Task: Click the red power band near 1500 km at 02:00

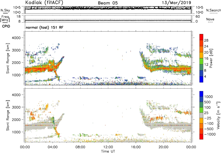Action: click(39, 69)
